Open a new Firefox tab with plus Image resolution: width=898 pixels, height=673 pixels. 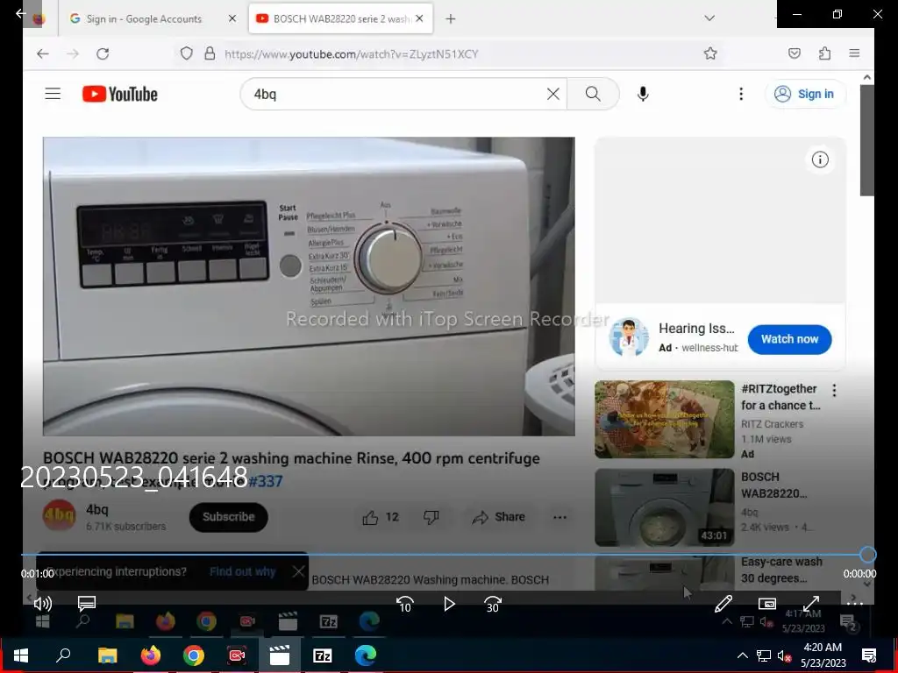coord(450,19)
